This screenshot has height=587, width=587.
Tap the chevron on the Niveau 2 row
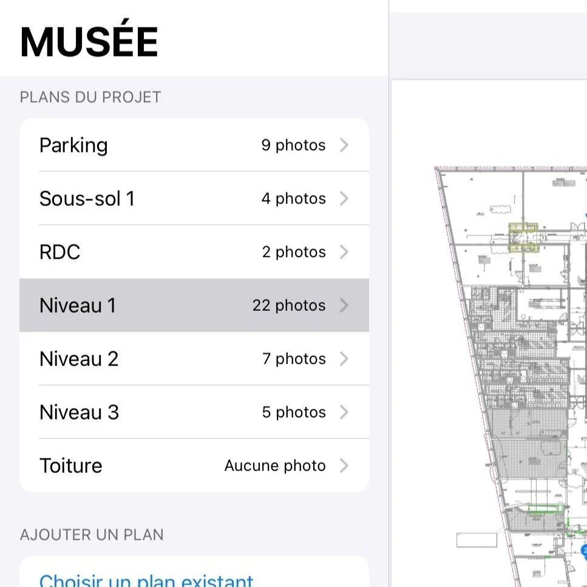point(344,359)
